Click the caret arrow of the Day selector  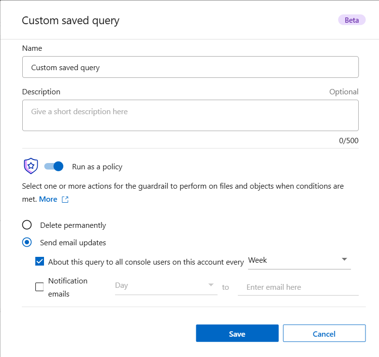211,285
